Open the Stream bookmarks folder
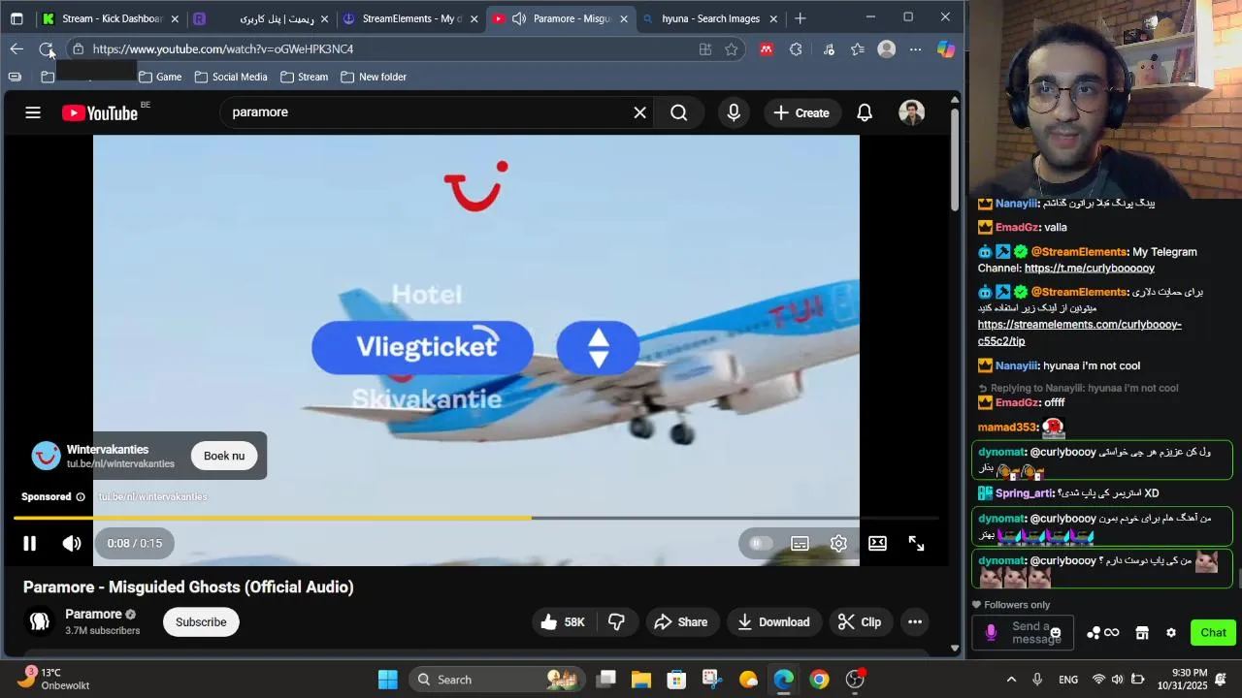 click(304, 77)
